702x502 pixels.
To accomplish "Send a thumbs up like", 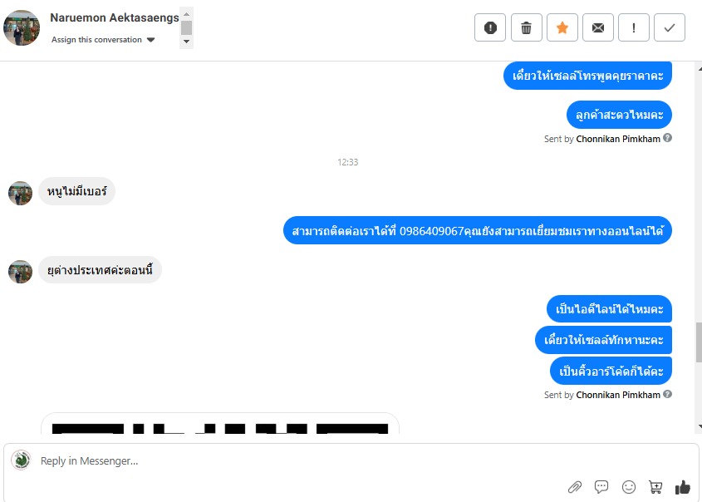I will 683,487.
